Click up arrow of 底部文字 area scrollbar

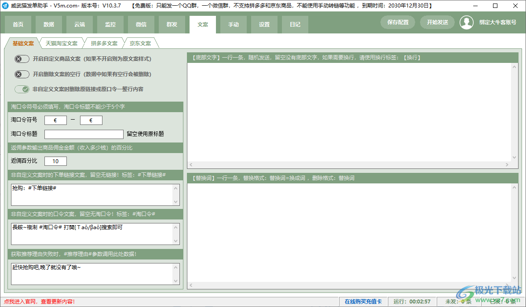click(514, 67)
